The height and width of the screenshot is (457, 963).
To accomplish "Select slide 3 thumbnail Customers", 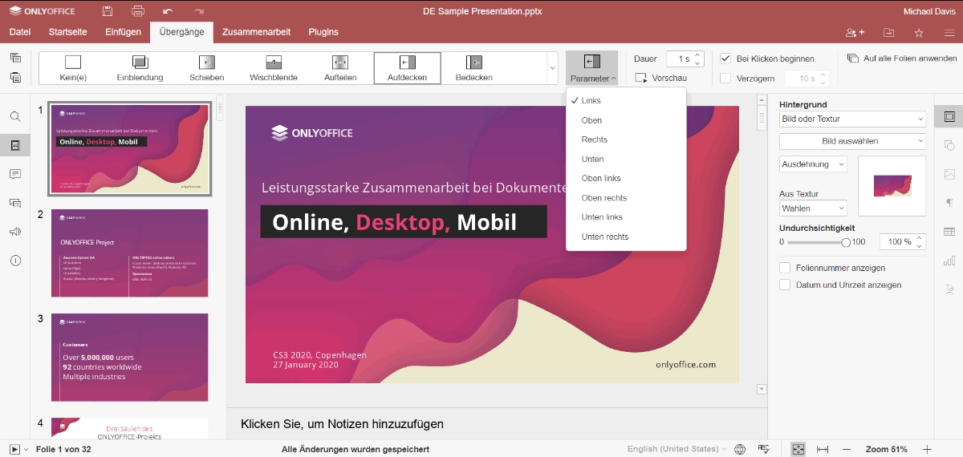I will pyautogui.click(x=130, y=358).
